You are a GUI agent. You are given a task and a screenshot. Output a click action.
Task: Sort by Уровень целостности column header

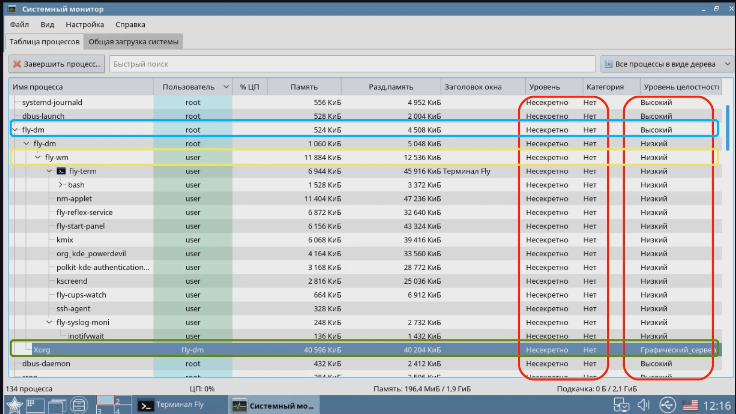pos(681,87)
